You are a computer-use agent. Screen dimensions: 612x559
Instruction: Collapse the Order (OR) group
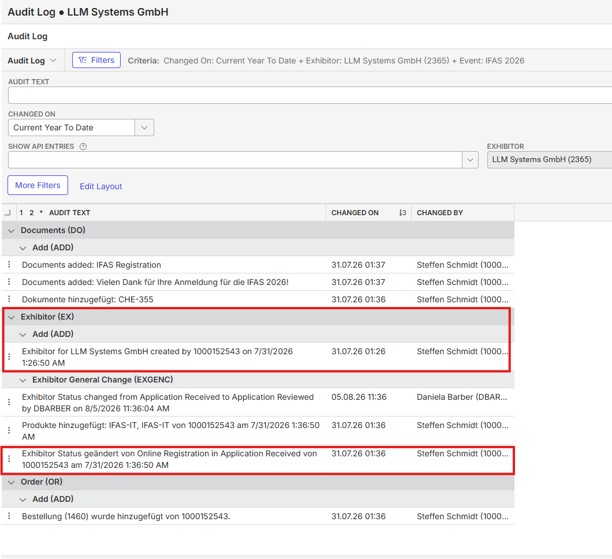12,482
